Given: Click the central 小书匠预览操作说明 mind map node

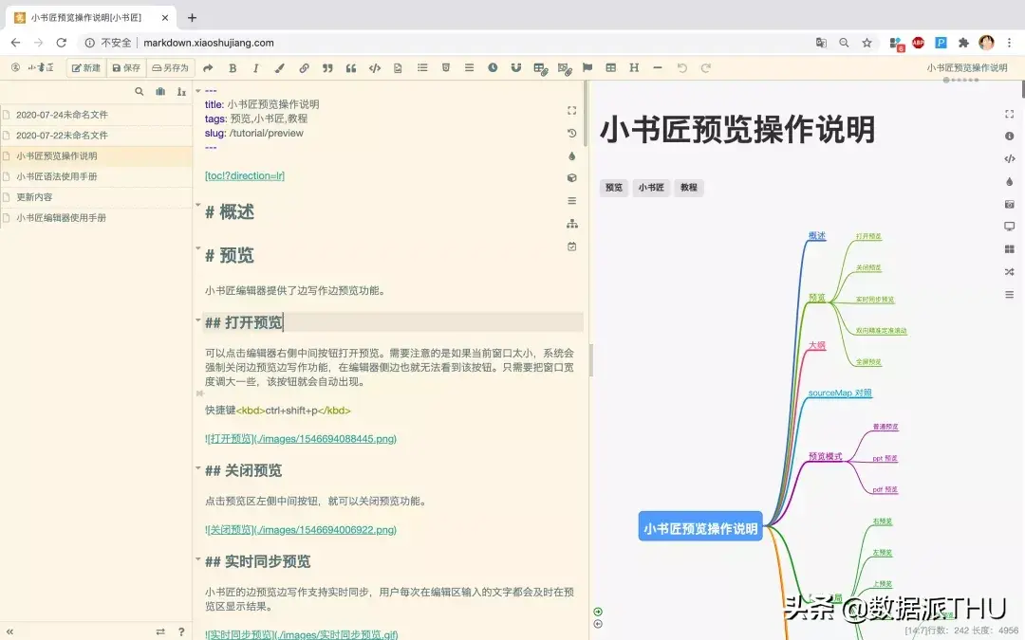Looking at the screenshot, I should pyautogui.click(x=700, y=526).
